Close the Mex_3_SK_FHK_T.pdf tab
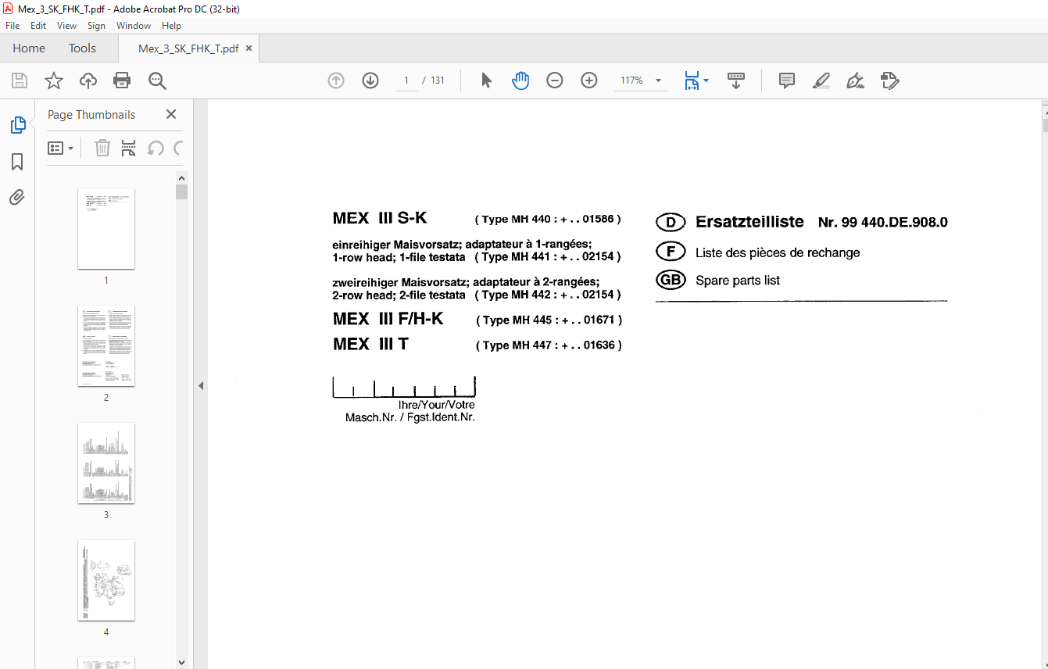Screen dimensions: 1048x669 [x=249, y=48]
